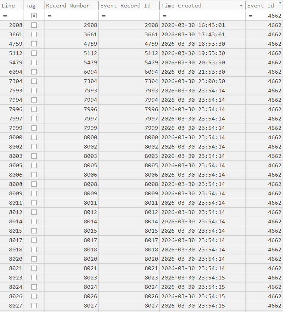
Task: Select time cell 2026-03-30 20:53:30
Action: click(x=202, y=62)
